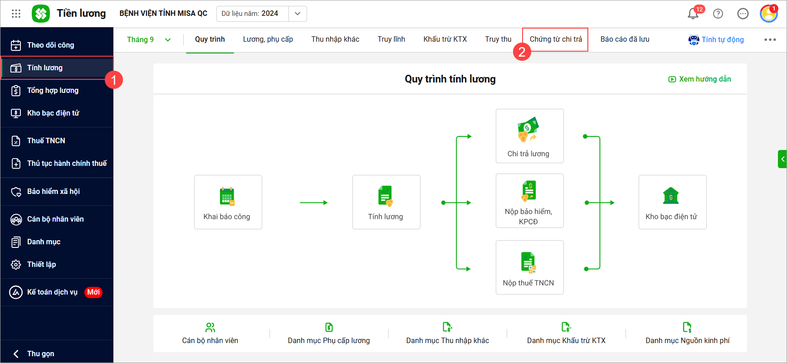Click the MISA Tiền lương logo icon
787x363 pixels.
[41, 14]
